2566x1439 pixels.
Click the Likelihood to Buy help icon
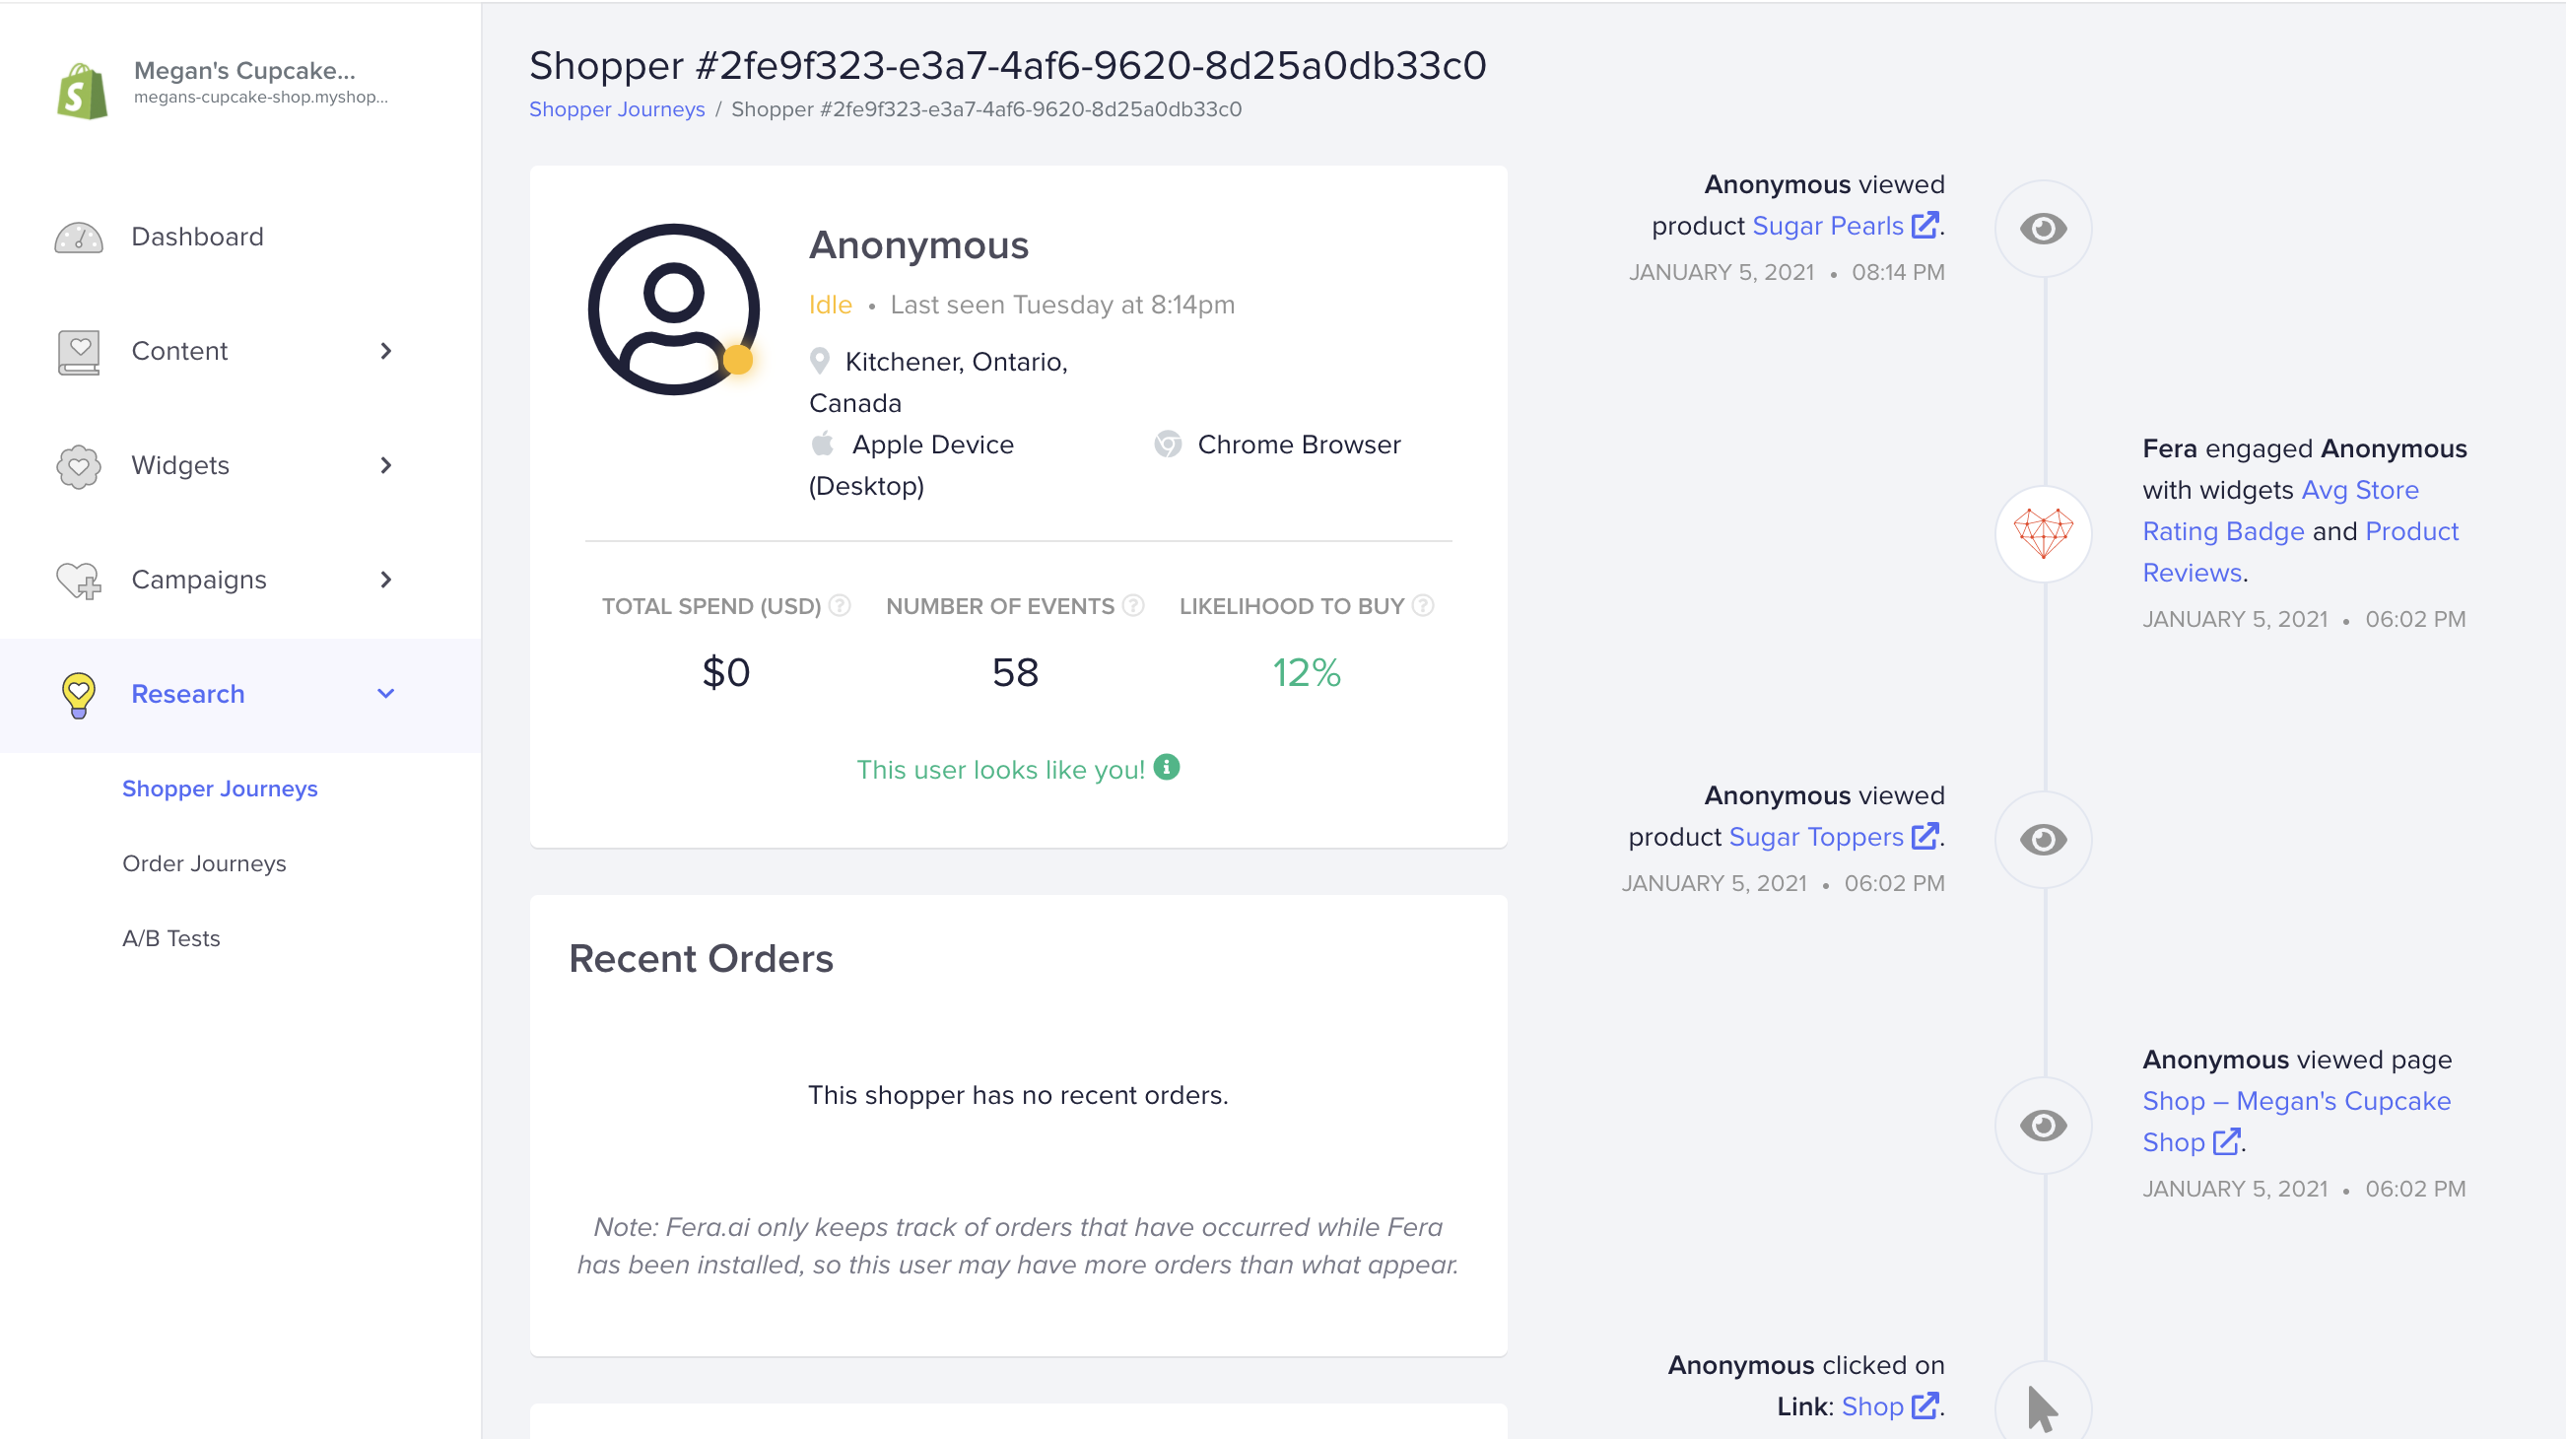tap(1424, 606)
